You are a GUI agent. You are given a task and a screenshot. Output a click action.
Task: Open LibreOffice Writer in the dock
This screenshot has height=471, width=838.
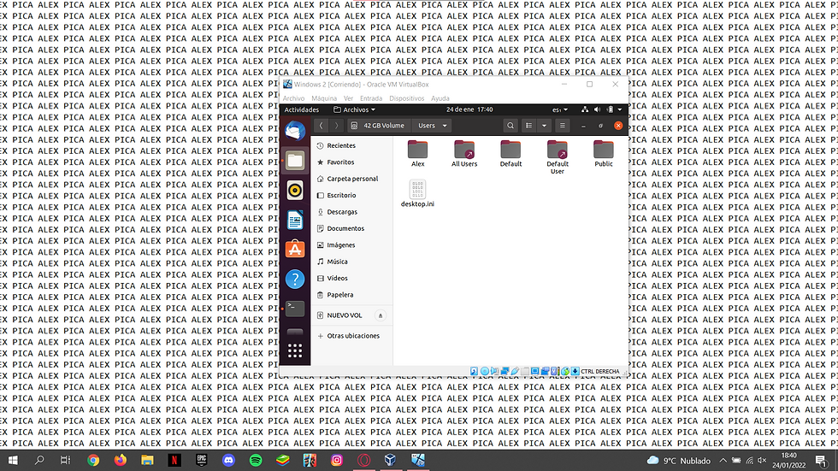[295, 220]
